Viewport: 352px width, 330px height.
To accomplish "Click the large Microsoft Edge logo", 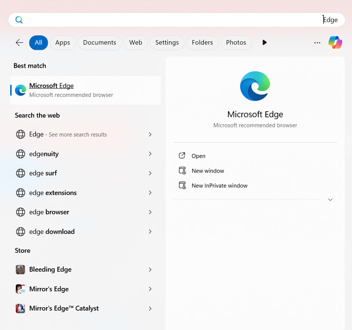I will pos(255,86).
